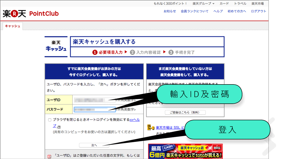Viewport: 293px width, 159px height.
Task: Open the カード link in top bar
Action: 224,4
